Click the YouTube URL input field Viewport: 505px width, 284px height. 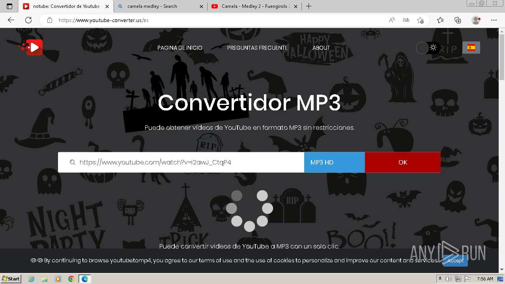tap(181, 163)
